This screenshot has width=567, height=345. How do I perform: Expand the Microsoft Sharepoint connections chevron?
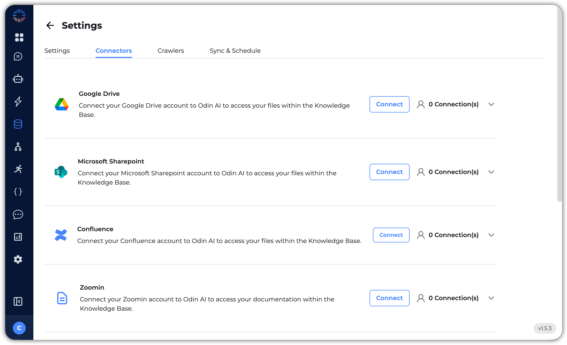tap(492, 172)
